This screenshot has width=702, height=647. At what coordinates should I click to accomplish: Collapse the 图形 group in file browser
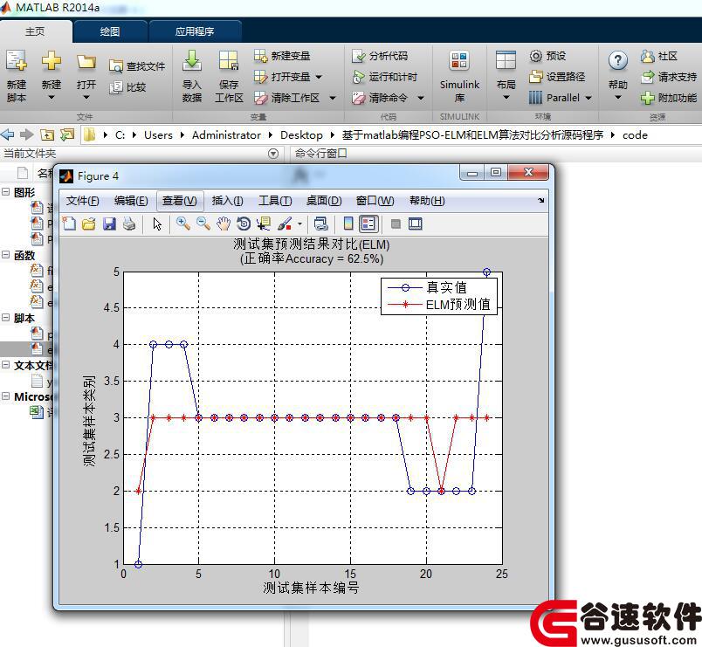pos(6,191)
